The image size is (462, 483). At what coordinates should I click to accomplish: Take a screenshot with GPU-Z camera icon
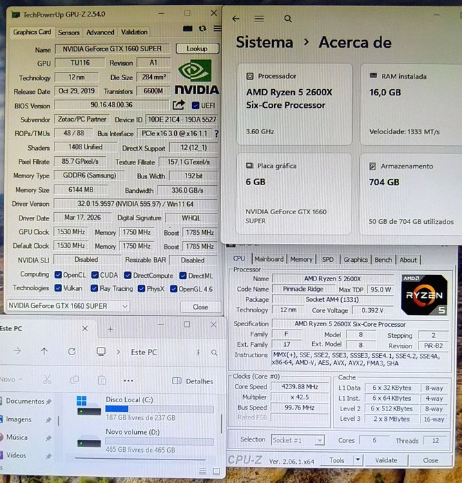pos(187,28)
